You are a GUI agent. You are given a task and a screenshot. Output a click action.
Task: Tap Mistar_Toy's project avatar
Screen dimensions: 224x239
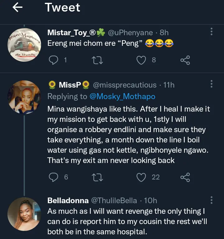click(24, 45)
